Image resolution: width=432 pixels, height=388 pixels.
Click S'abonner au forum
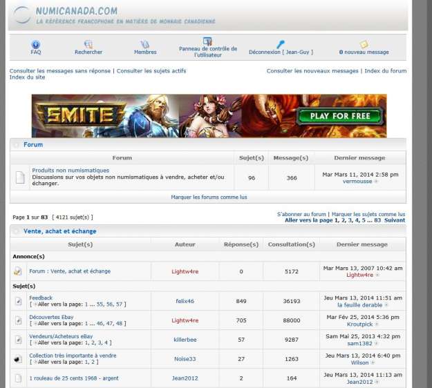(301, 214)
